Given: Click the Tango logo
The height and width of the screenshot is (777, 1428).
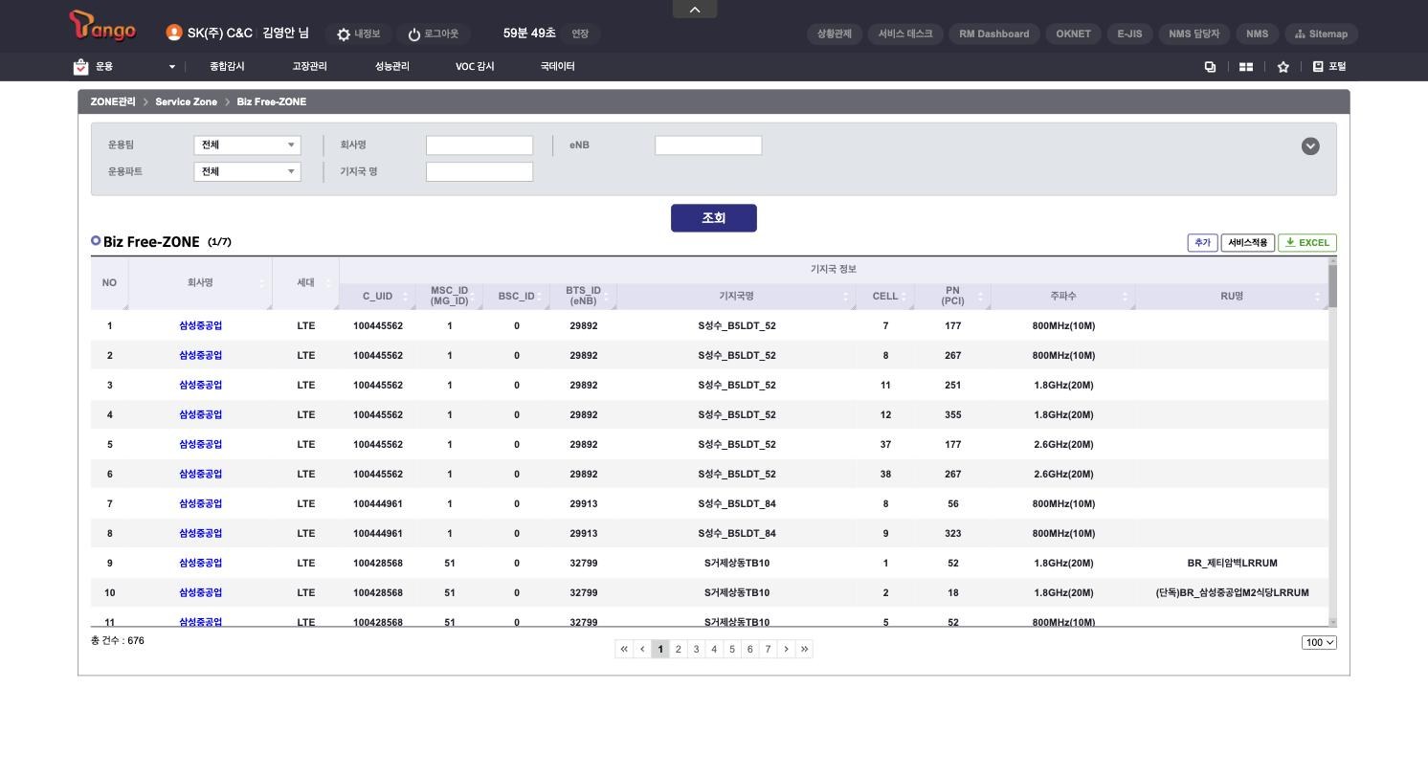Looking at the screenshot, I should 102,26.
